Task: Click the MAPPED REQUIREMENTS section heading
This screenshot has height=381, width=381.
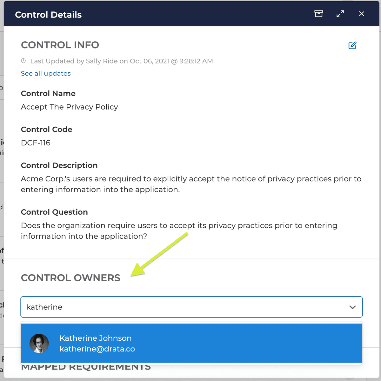Action: [86, 367]
